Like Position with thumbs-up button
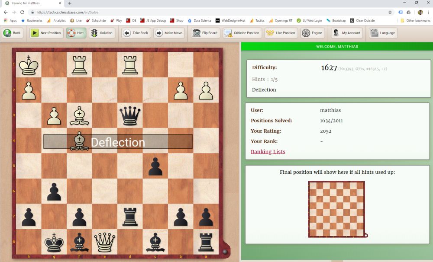 pos(281,33)
